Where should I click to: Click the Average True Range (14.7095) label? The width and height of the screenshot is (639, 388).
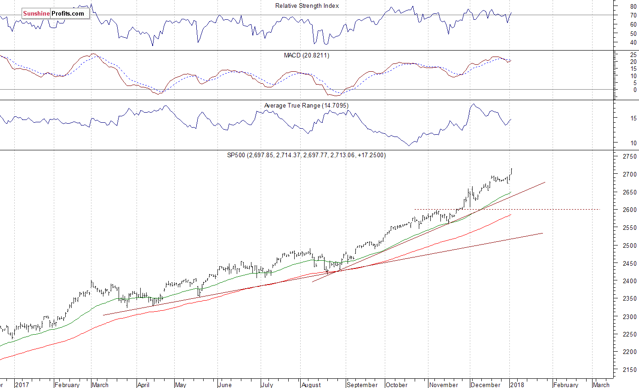(306, 106)
